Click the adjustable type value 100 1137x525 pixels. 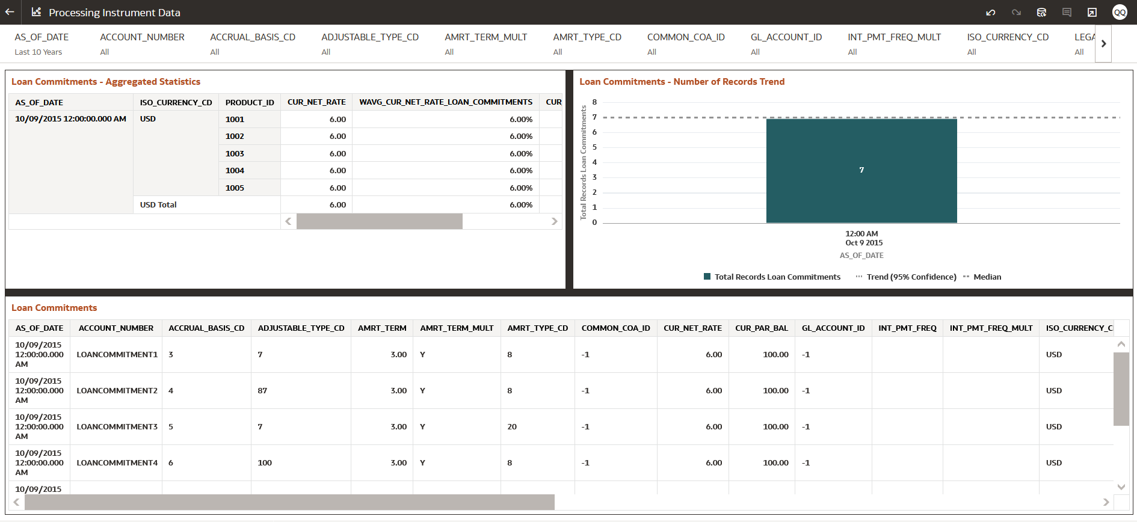265,463
